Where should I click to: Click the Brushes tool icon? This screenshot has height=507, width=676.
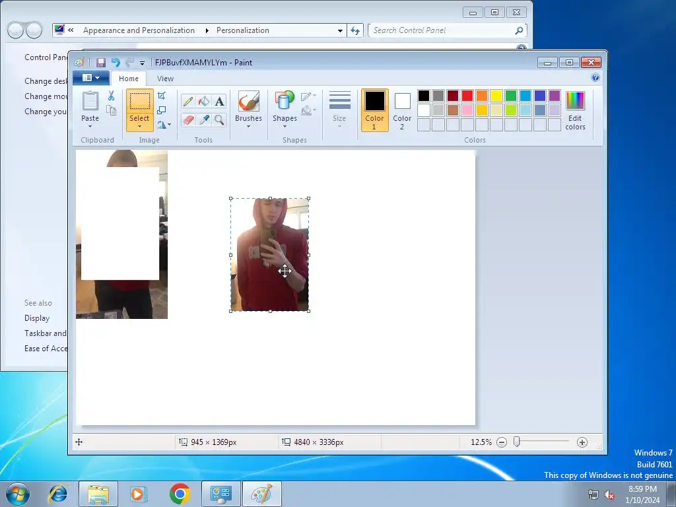[x=248, y=102]
